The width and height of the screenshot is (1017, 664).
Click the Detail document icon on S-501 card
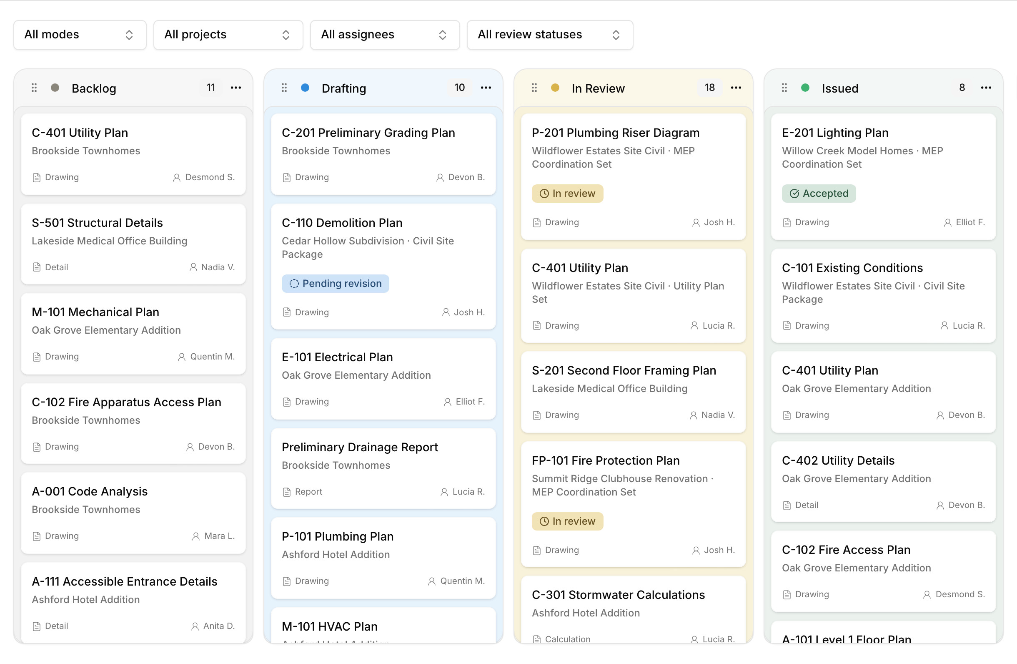(x=37, y=267)
